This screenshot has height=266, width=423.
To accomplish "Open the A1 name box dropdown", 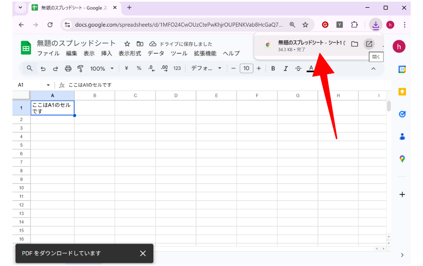I will (x=48, y=85).
